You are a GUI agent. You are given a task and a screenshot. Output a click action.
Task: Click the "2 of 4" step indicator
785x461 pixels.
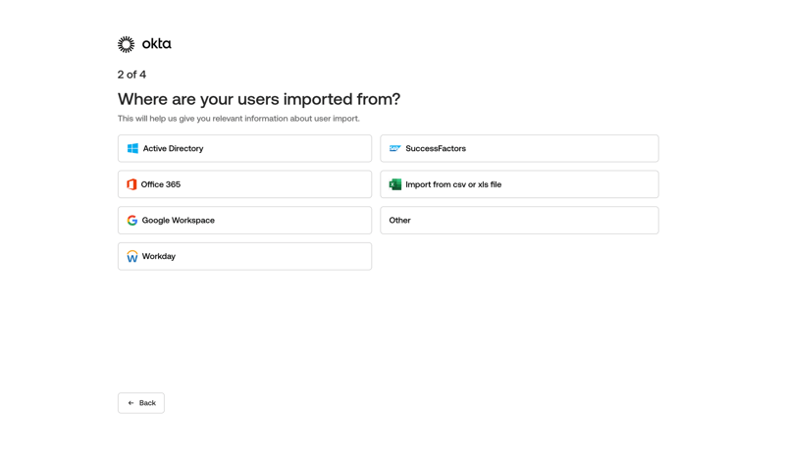point(131,75)
